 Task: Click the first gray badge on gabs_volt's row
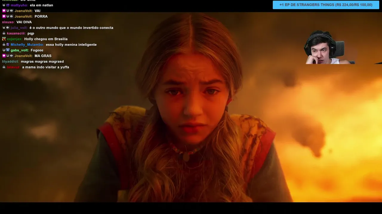pyautogui.click(x=4, y=50)
